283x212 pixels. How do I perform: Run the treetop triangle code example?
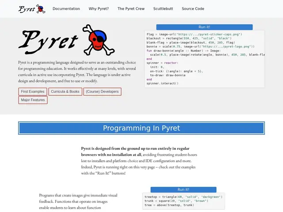coord(184,189)
